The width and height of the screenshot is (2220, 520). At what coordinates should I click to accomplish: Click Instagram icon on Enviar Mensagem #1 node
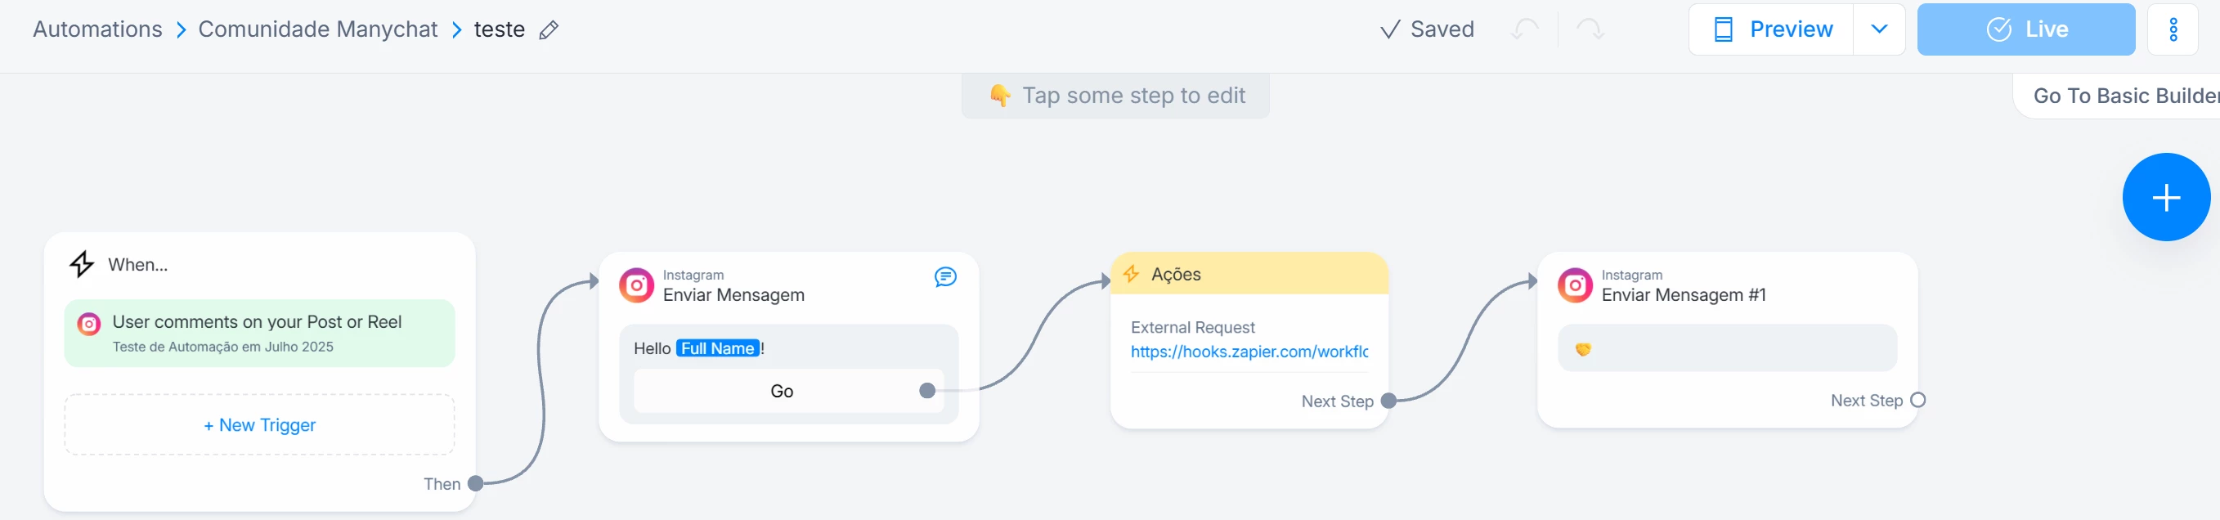(x=1575, y=285)
